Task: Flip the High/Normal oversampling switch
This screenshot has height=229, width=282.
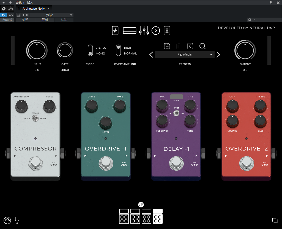Action: tap(118, 50)
